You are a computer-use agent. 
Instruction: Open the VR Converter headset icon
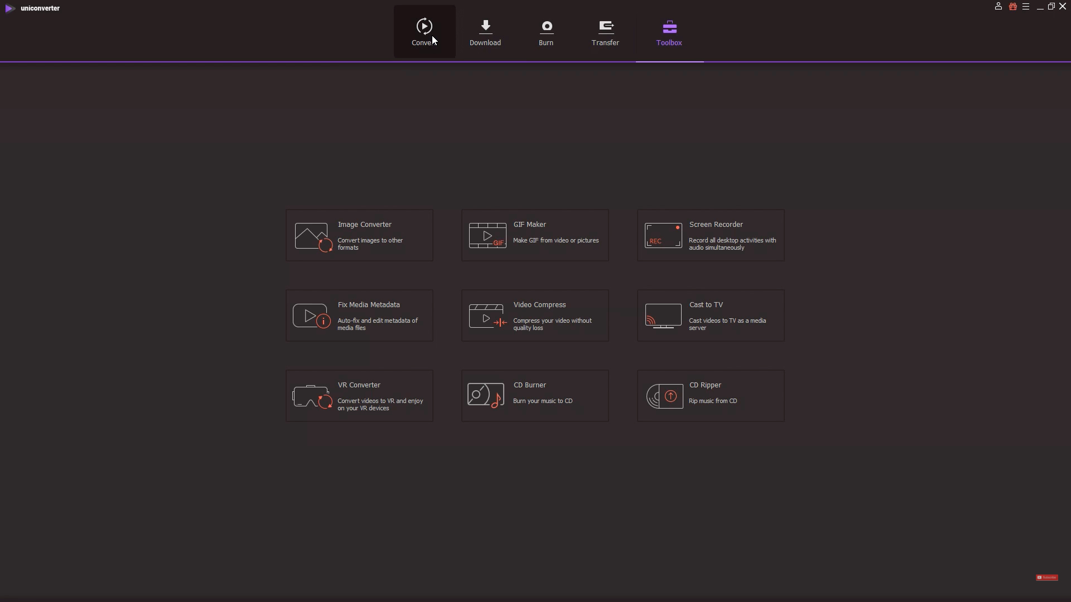click(x=312, y=397)
